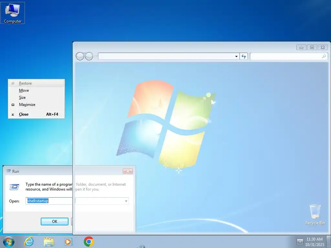Open the Windows Start menu orb
This screenshot has height=248, width=331.
[9, 242]
